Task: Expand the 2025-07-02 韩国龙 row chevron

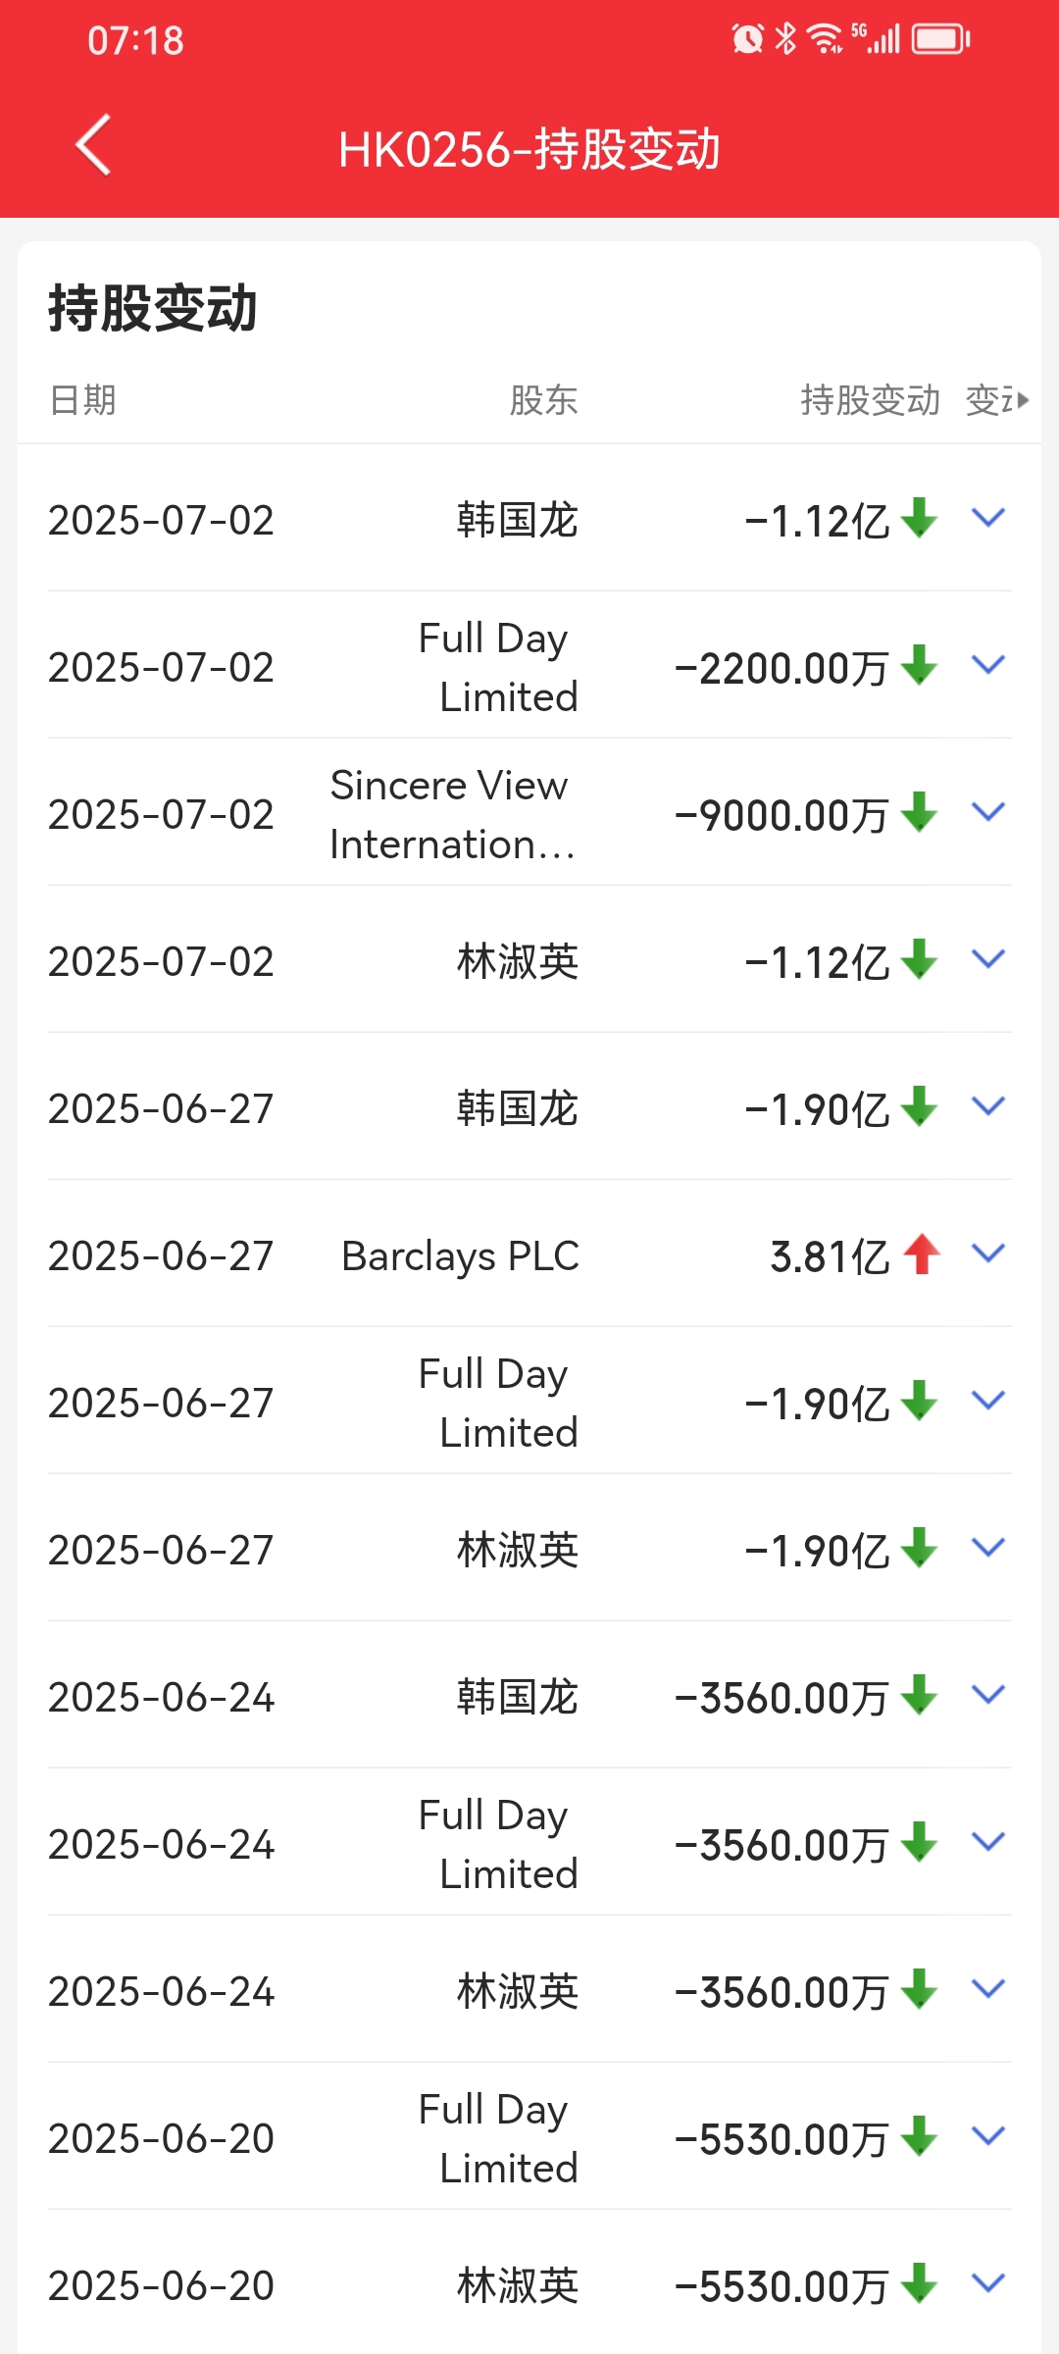Action: point(988,517)
